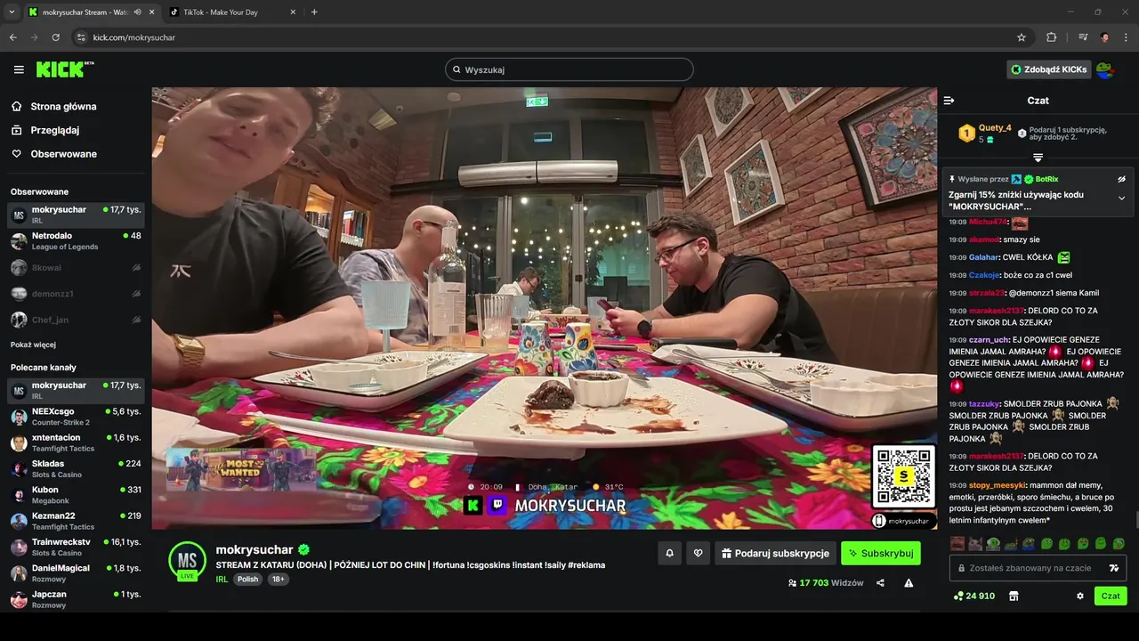
Task: Click the chat message input field
Action: [x=1038, y=568]
